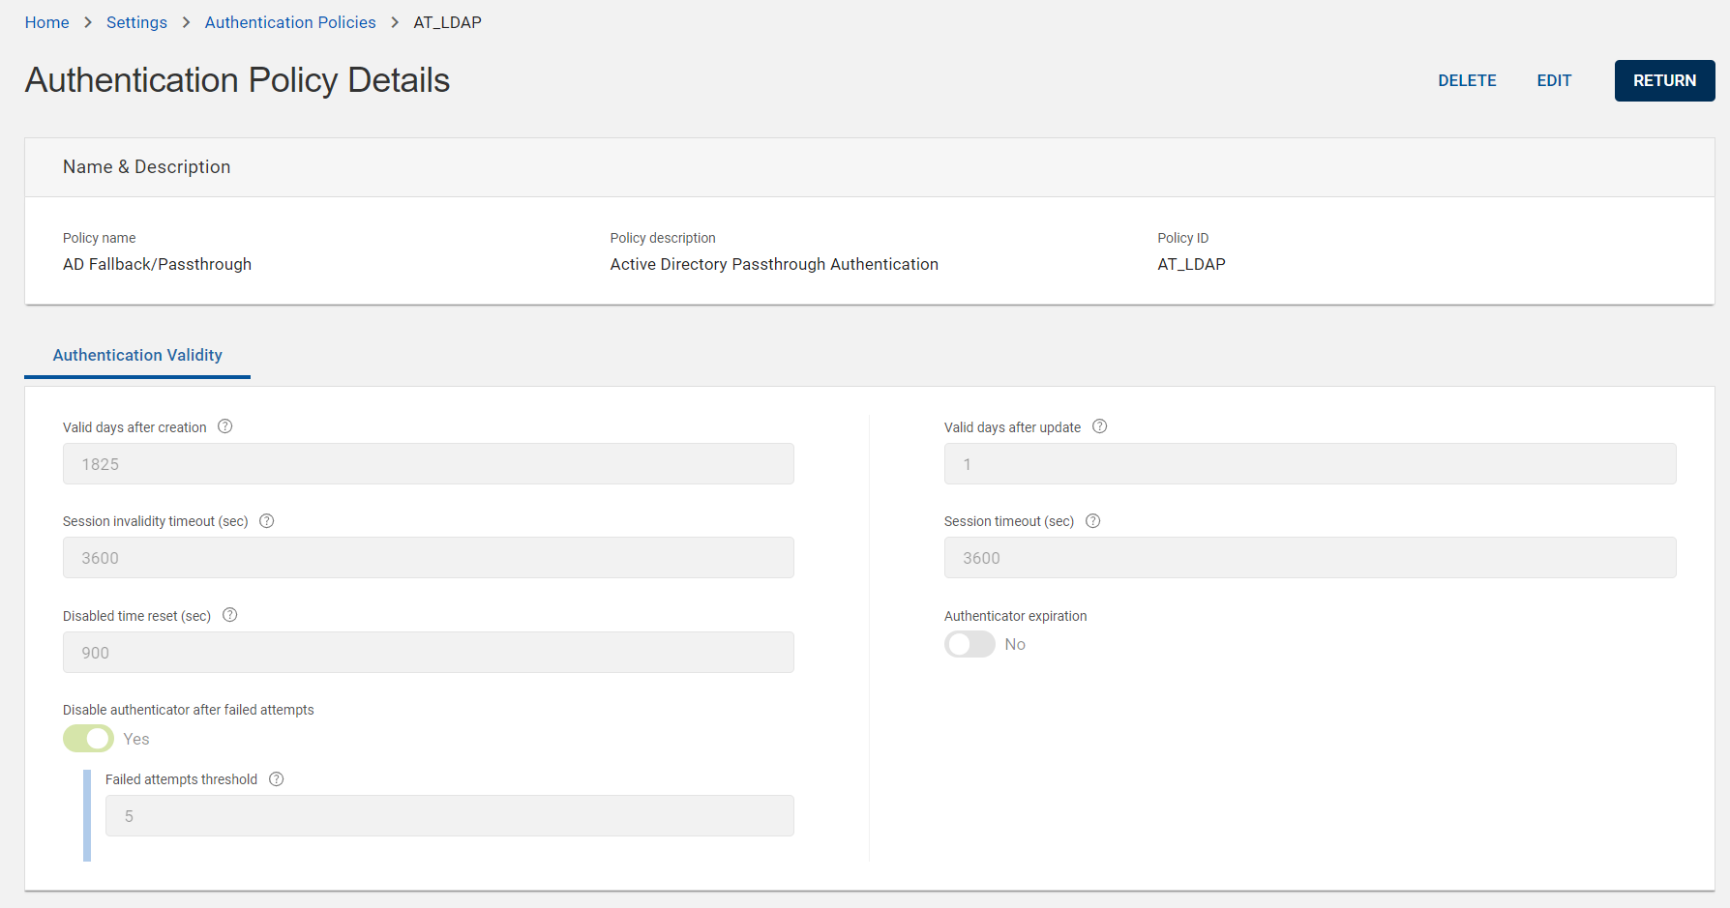Click the chevron after Authentication Policies breadcrumb
Viewport: 1730px width, 908px height.
pos(394,21)
